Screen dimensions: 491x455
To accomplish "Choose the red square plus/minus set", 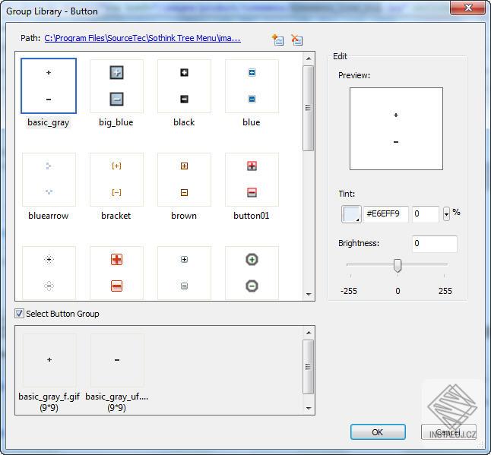I will pyautogui.click(x=116, y=273).
